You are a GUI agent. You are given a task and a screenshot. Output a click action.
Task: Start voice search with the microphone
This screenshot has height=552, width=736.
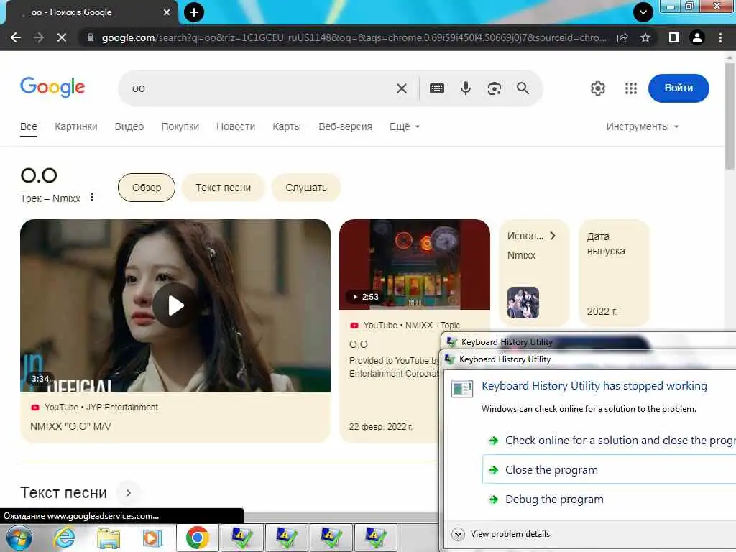tap(466, 88)
